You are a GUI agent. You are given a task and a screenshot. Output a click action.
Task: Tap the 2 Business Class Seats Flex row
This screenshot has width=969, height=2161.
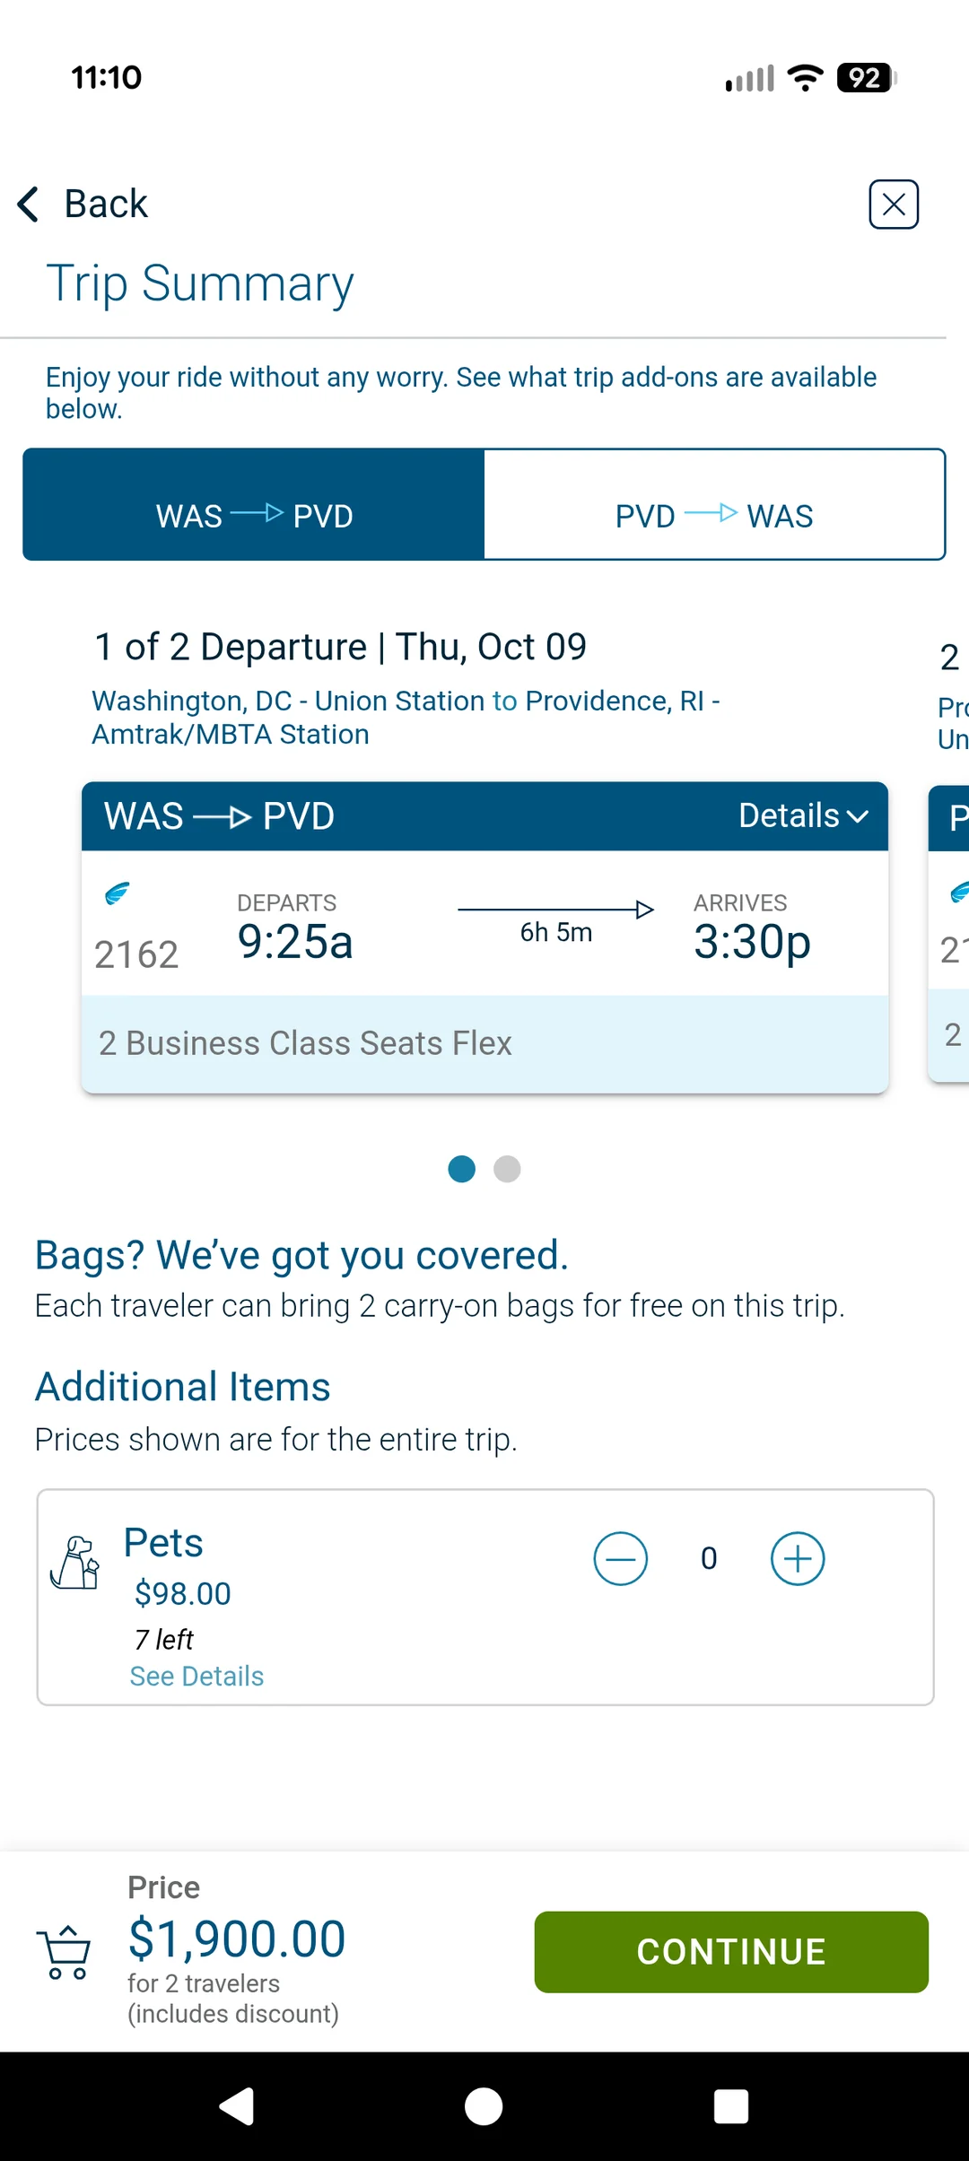click(x=484, y=1043)
